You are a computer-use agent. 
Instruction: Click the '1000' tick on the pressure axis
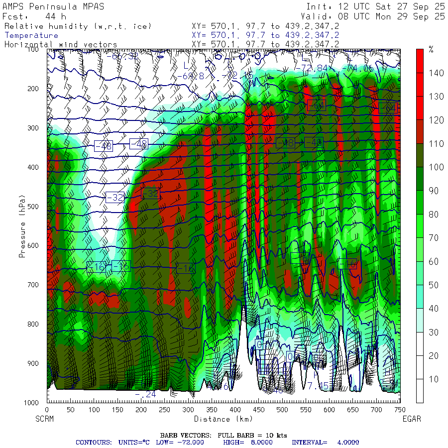click(x=31, y=403)
